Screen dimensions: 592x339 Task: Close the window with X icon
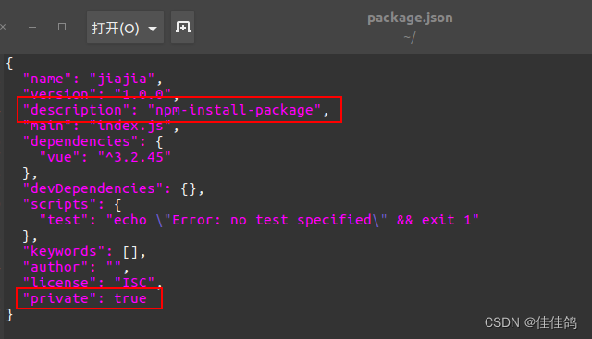click(3, 27)
